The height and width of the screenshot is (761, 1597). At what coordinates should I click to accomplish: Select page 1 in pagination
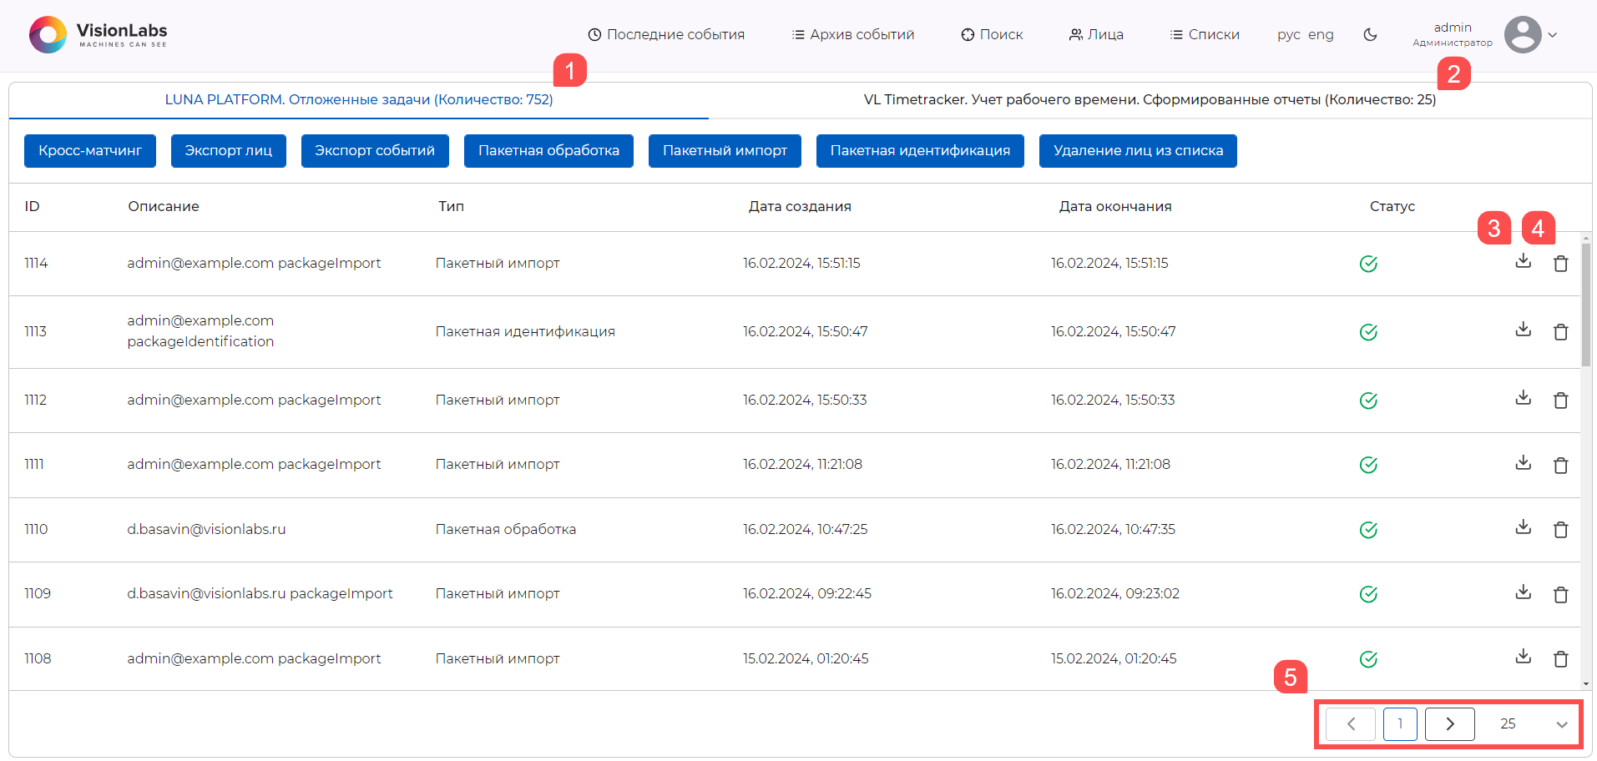[x=1400, y=724]
